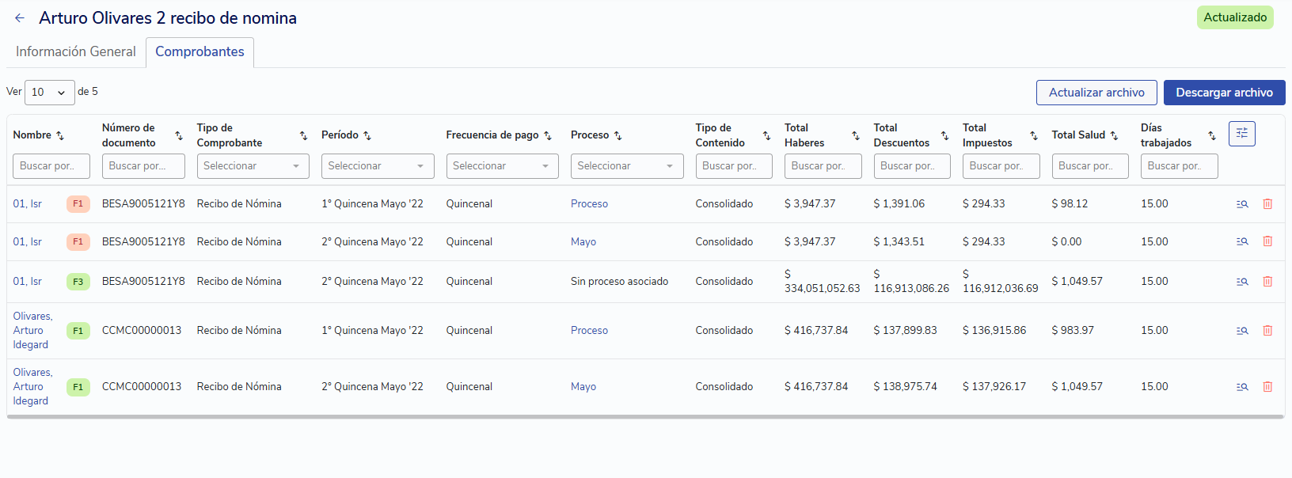Open the column settings filter icon
The image size is (1292, 478).
click(x=1241, y=134)
